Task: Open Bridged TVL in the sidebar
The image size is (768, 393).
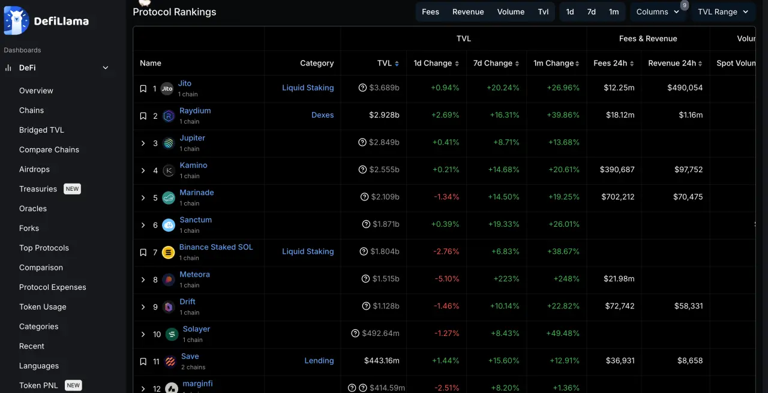Action: point(41,130)
